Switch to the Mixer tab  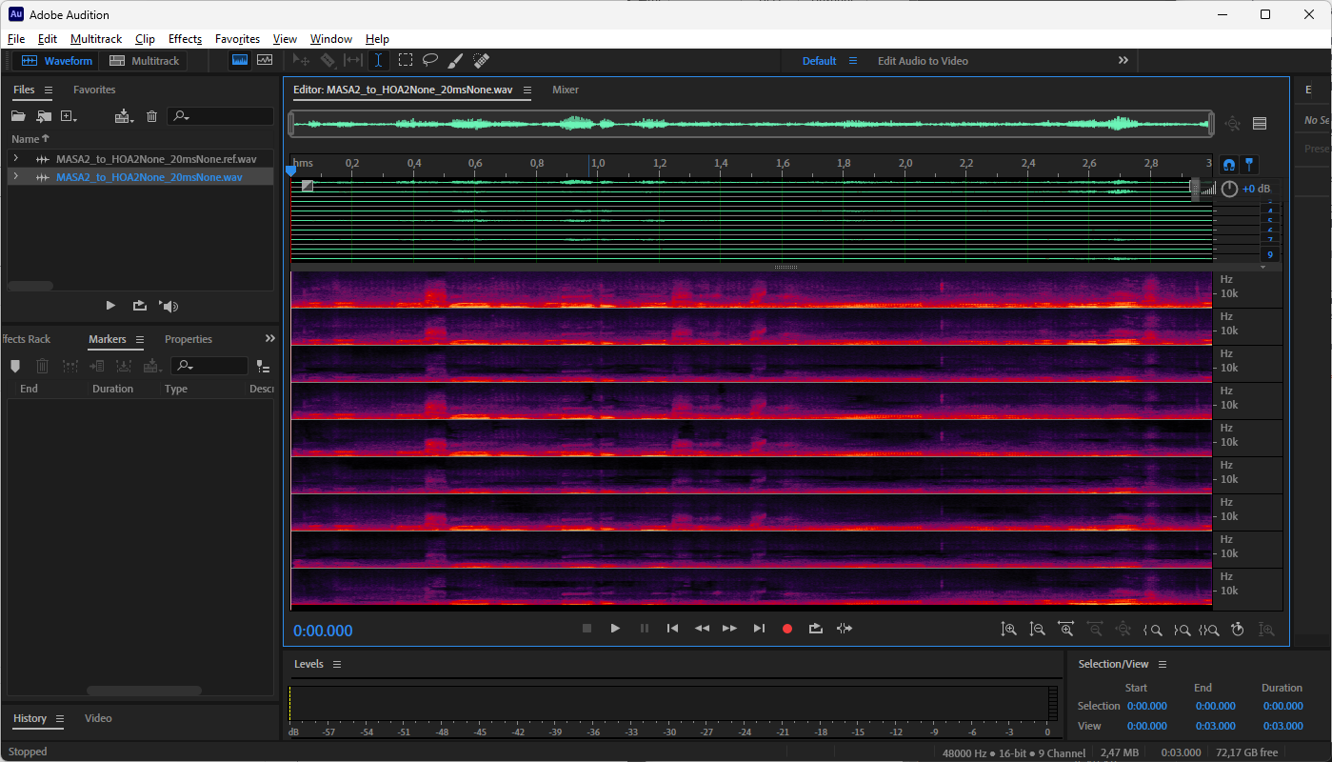[566, 90]
